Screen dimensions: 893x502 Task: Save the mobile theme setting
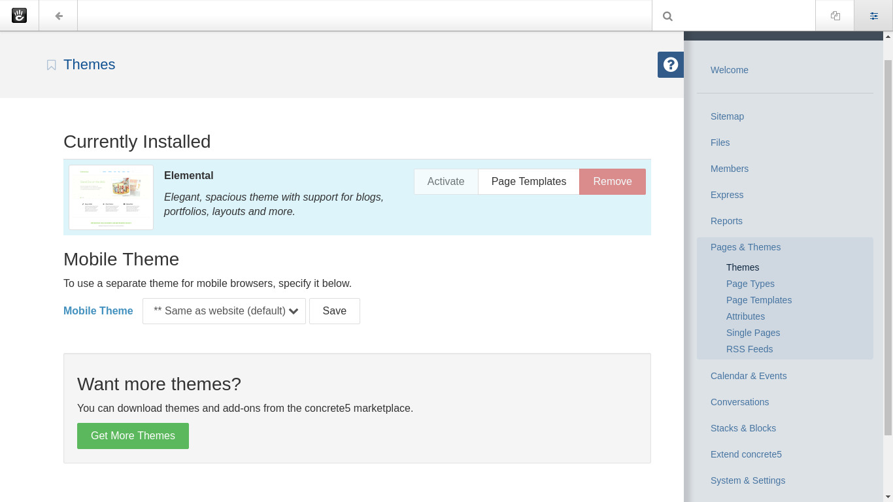pyautogui.click(x=334, y=311)
